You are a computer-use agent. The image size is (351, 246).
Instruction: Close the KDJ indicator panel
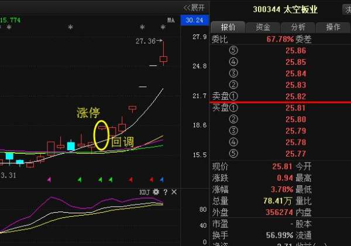click(174, 192)
